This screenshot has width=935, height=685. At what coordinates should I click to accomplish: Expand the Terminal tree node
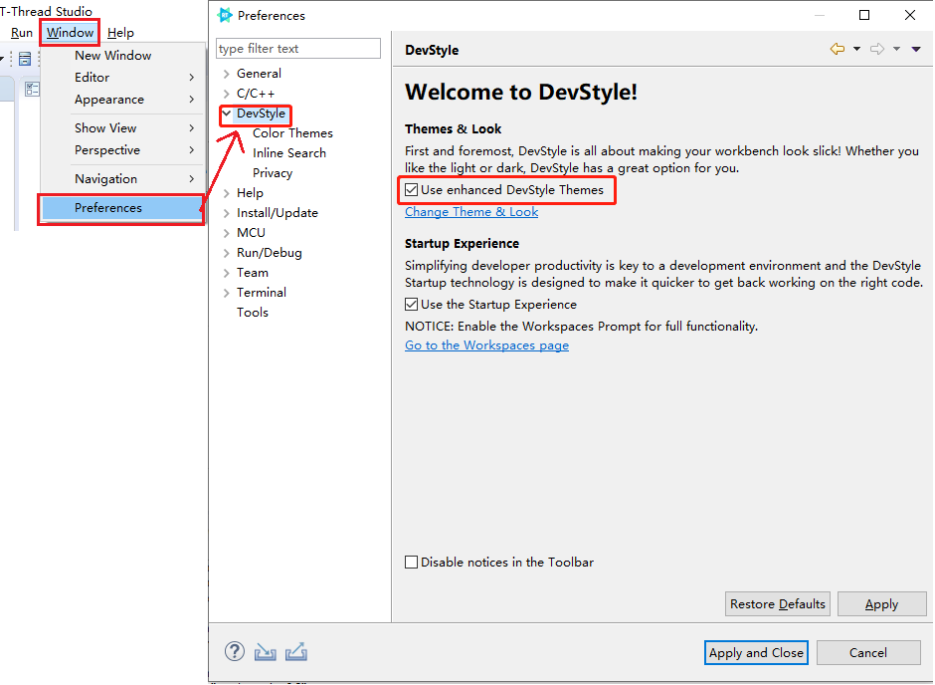(x=226, y=293)
